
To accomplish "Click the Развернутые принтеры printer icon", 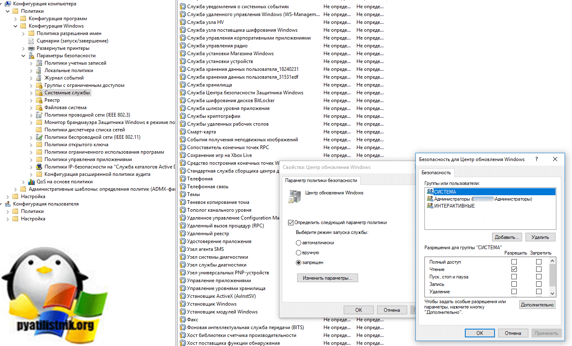I will click(x=31, y=48).
